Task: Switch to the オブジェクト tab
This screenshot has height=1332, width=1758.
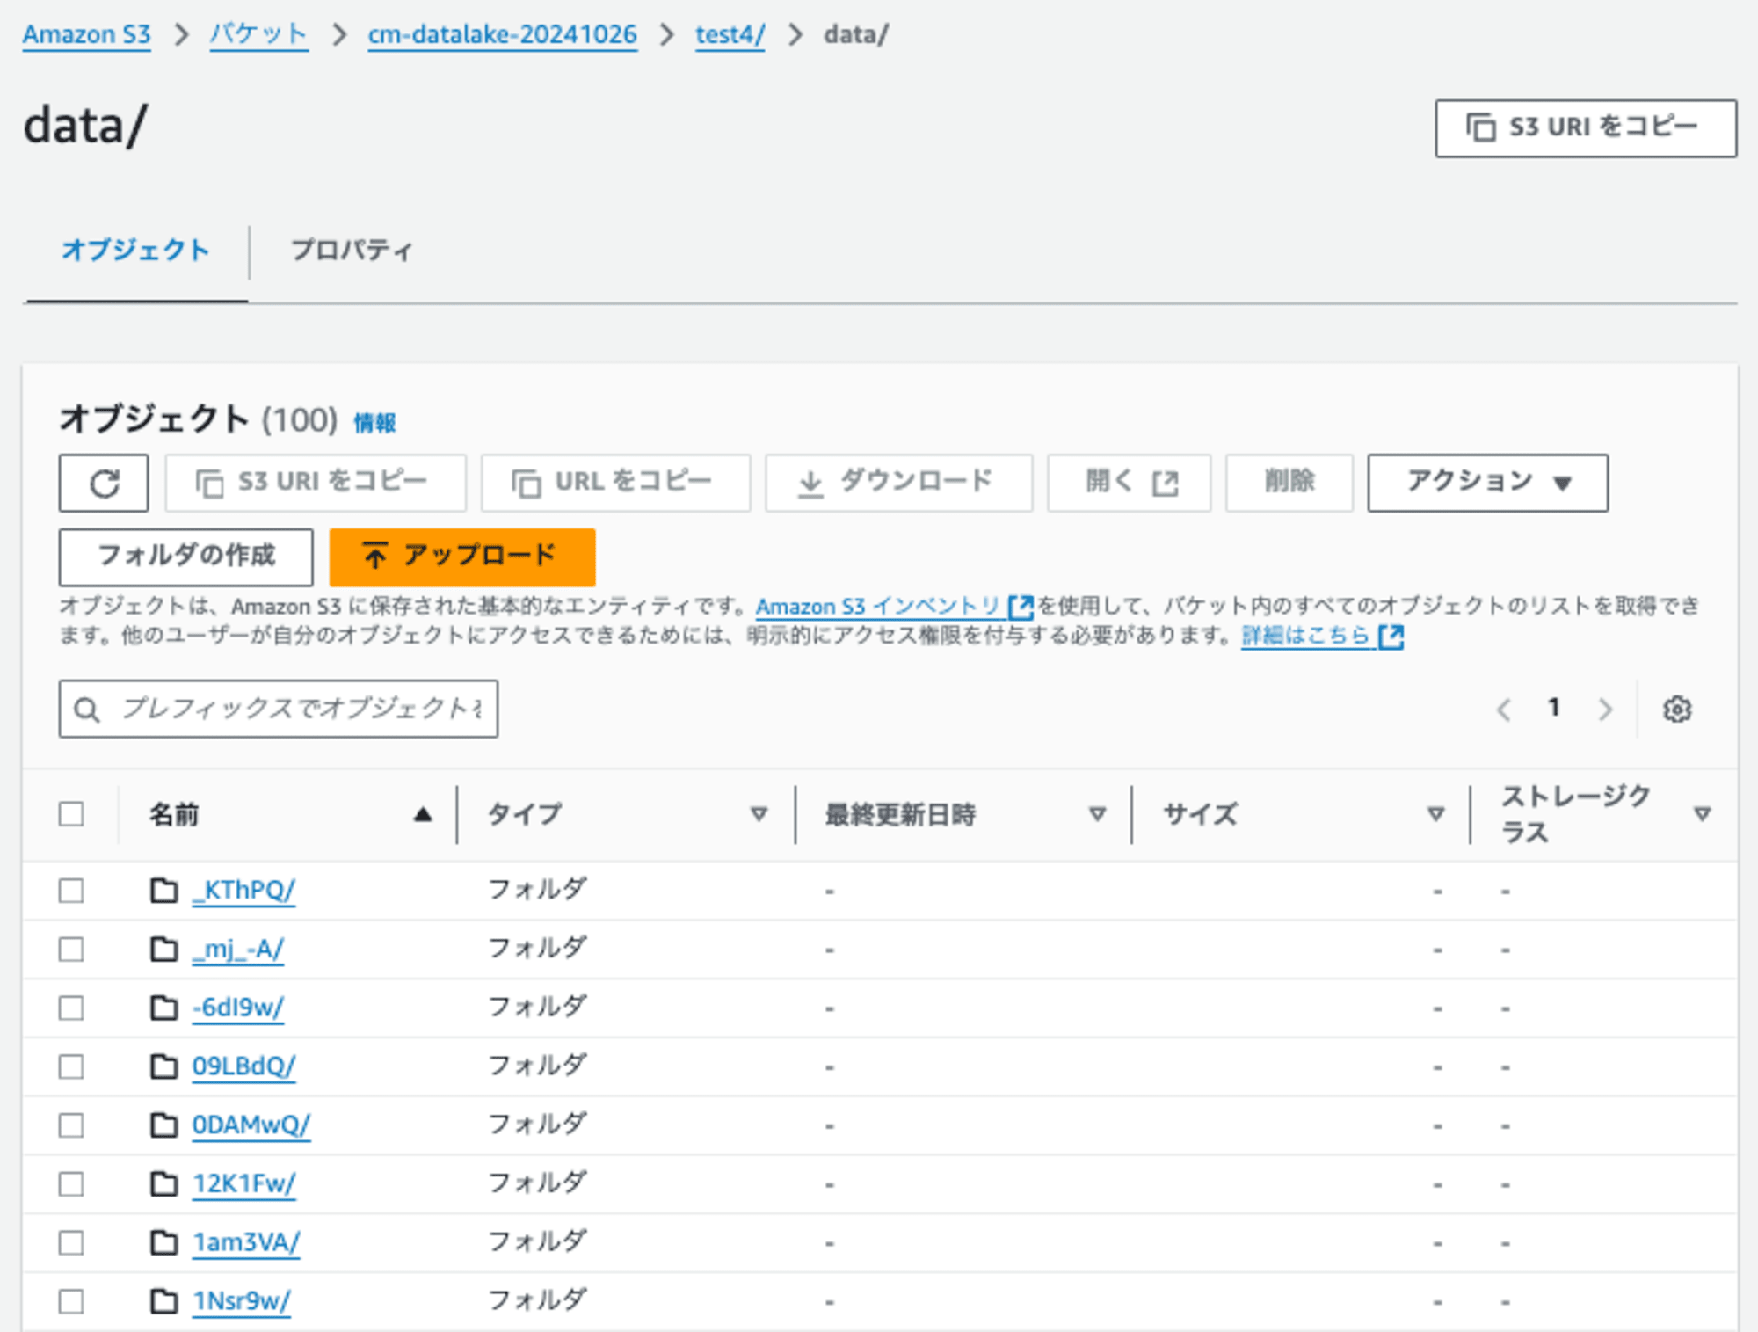Action: pos(136,251)
